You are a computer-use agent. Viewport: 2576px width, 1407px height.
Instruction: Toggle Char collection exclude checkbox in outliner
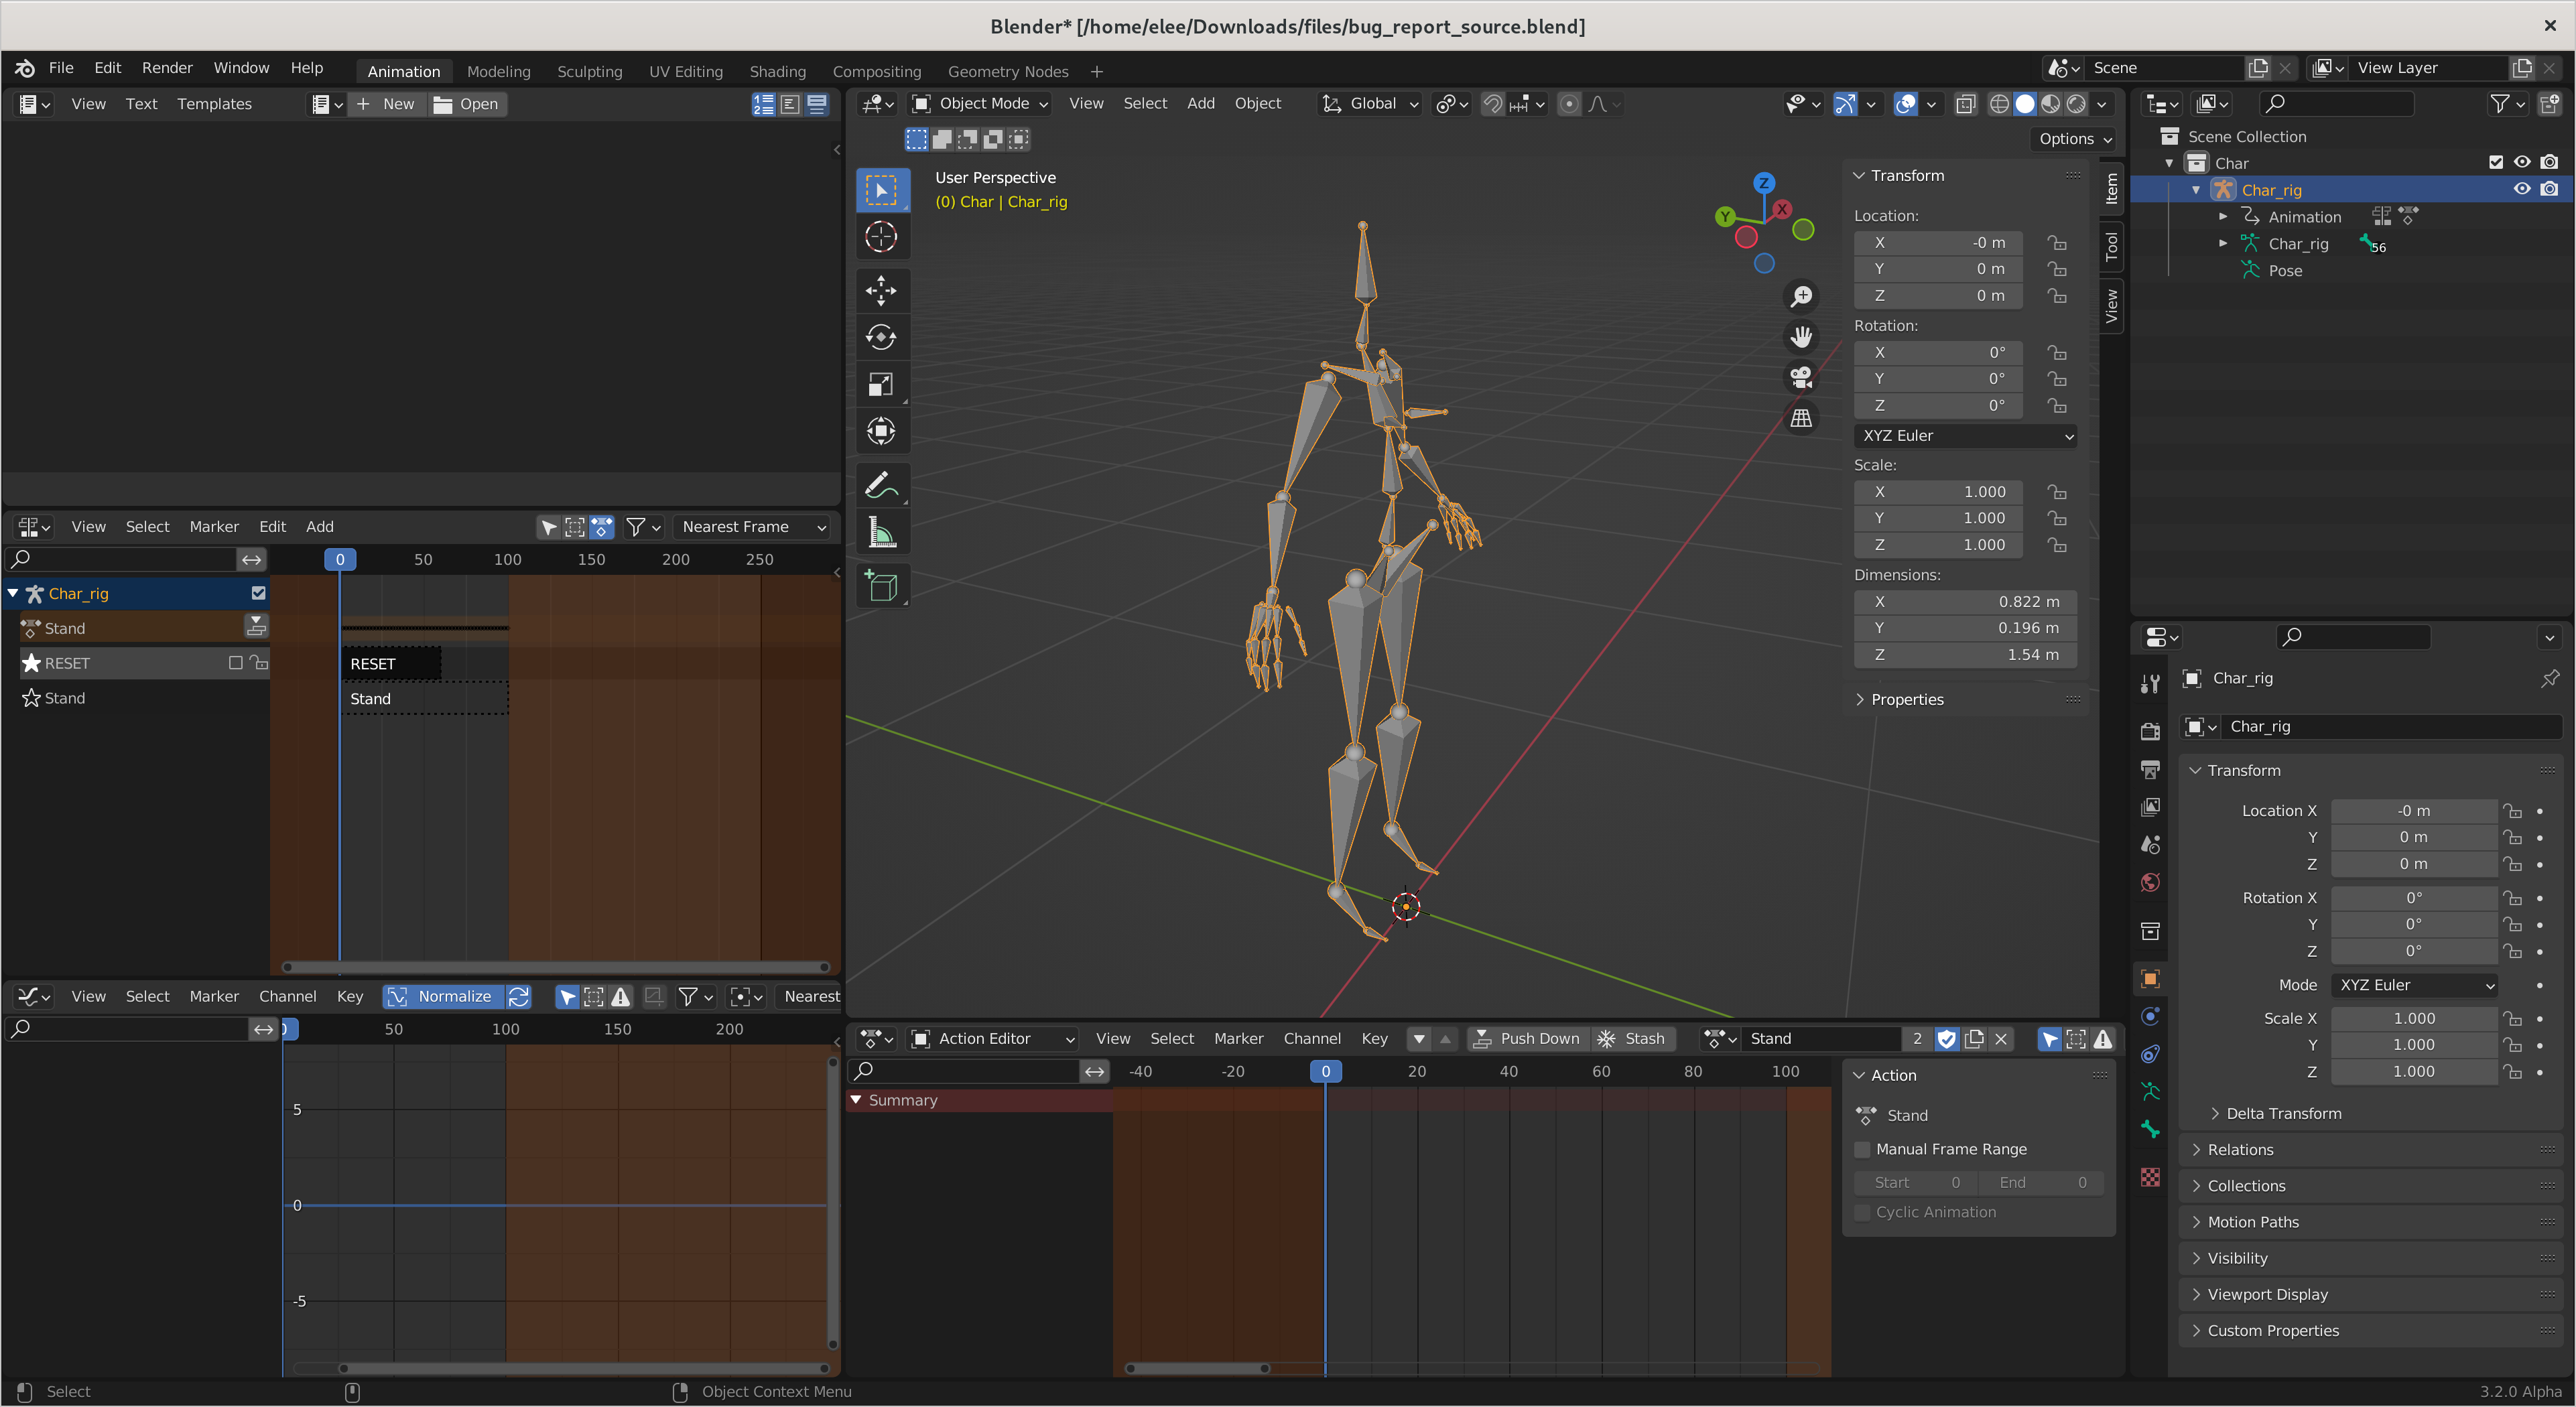click(x=2496, y=162)
